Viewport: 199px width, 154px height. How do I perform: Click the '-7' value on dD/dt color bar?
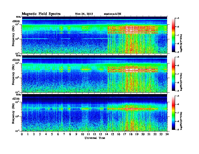click(x=178, y=74)
